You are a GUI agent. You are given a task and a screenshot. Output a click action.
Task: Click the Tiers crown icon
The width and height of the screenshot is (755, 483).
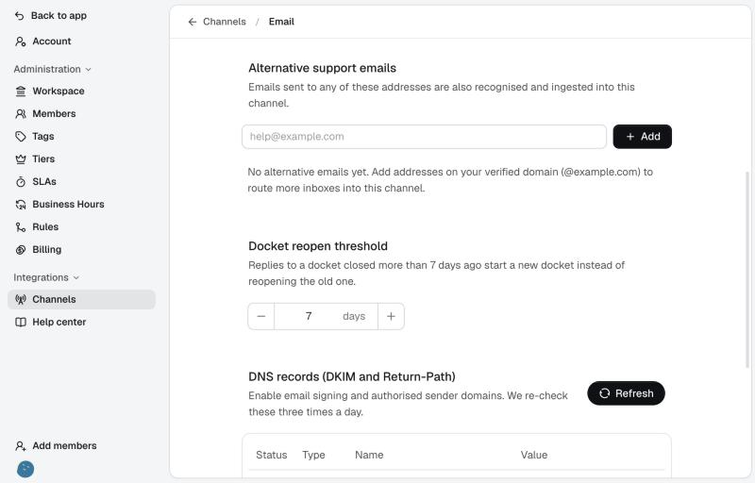(20, 158)
